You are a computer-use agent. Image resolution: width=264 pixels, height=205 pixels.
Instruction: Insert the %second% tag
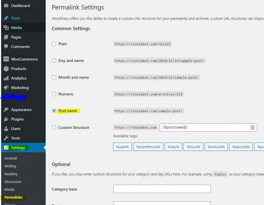coord(241,147)
